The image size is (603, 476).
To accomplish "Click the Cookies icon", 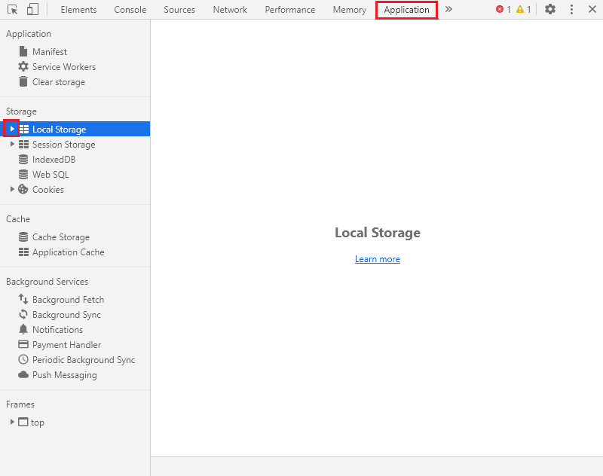I will 23,190.
